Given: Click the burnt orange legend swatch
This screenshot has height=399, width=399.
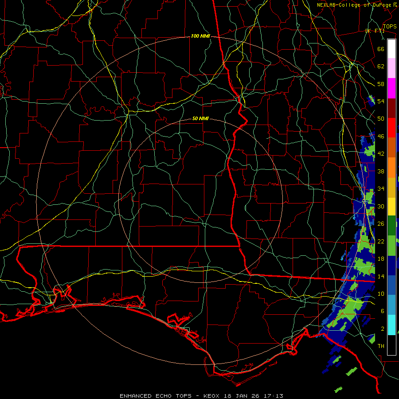Looking at the screenshot, I should tap(391, 147).
